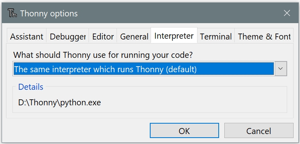The image size is (300, 144).
Task: Confirm settings with the OK button
Action: [184, 131]
